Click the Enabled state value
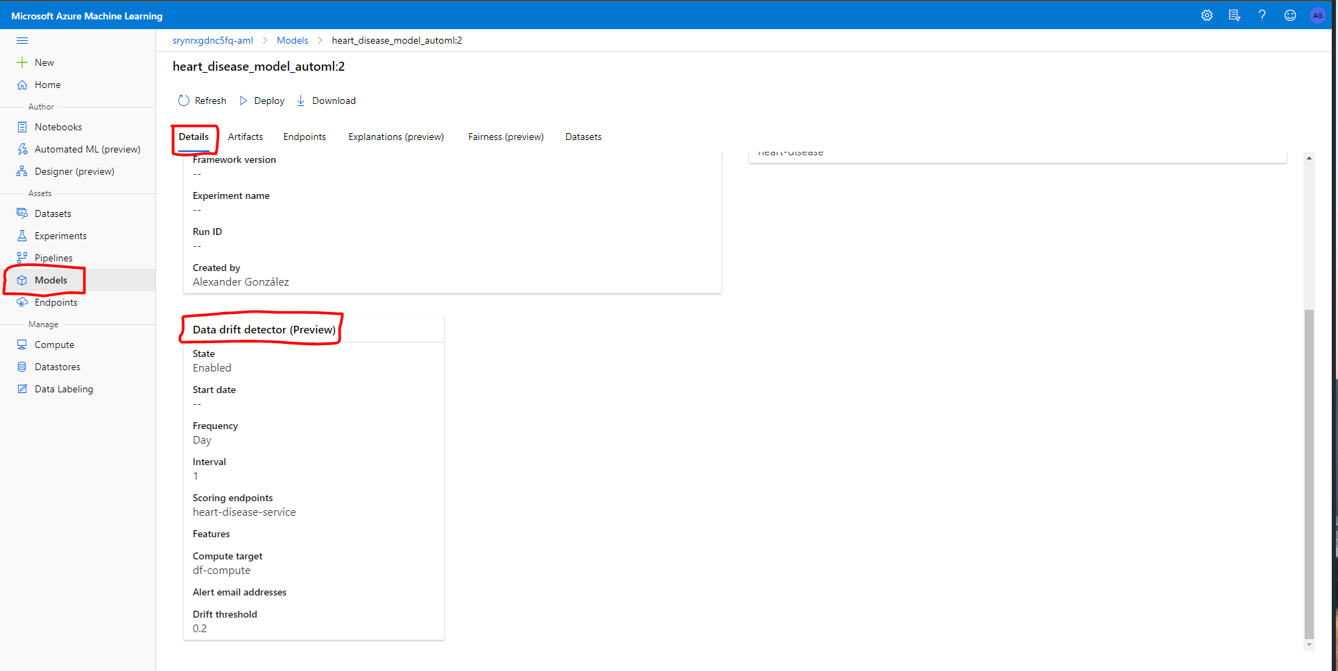The width and height of the screenshot is (1338, 671). coord(212,368)
